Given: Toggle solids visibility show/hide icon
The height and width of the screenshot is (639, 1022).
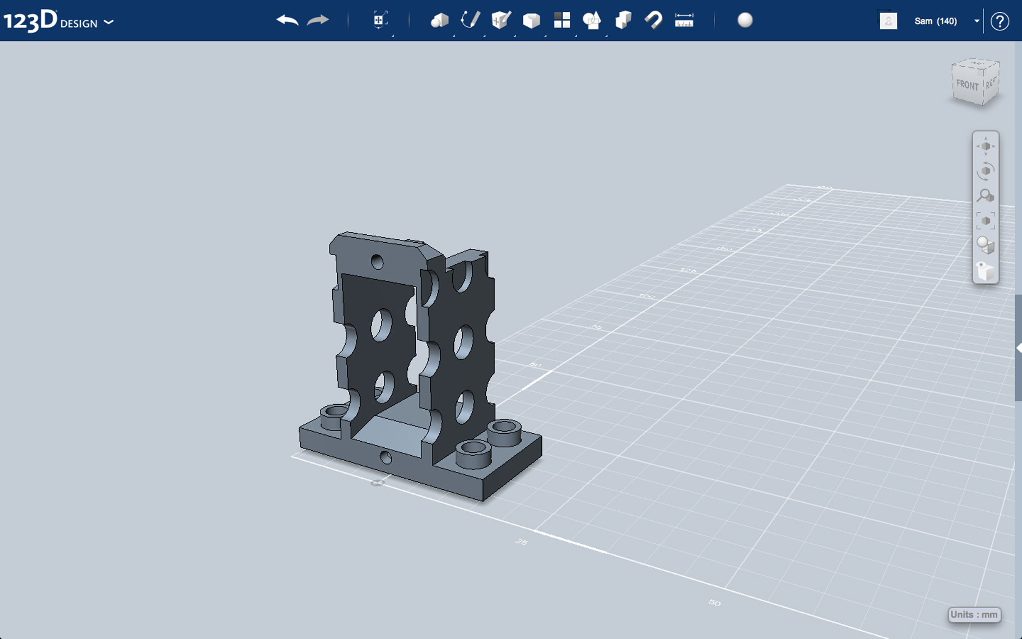Looking at the screenshot, I should tap(986, 270).
